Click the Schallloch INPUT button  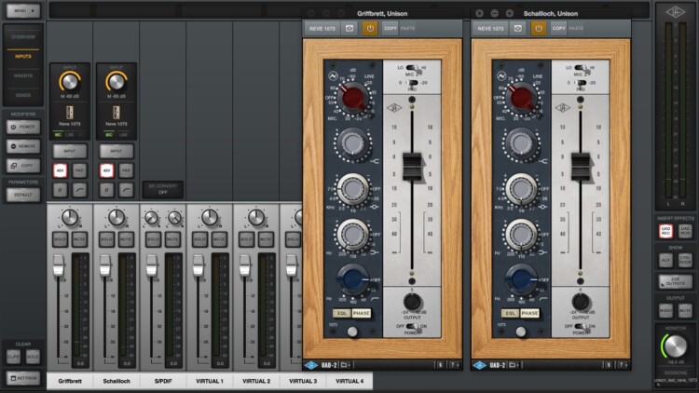[116, 152]
